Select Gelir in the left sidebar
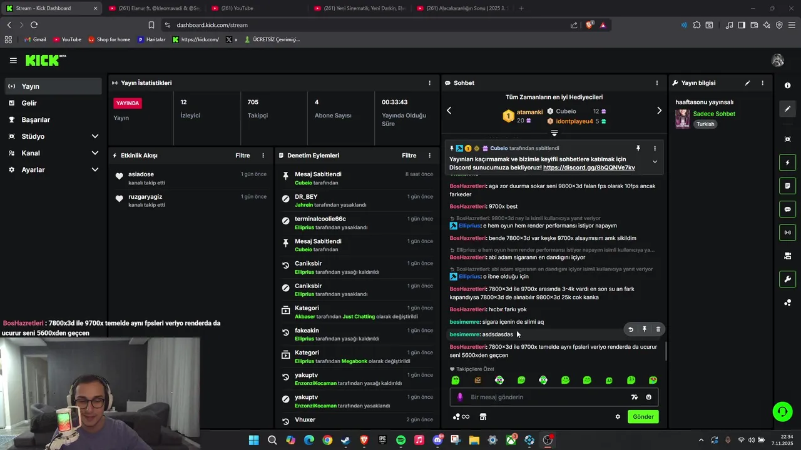The width and height of the screenshot is (801, 450). (x=53, y=103)
